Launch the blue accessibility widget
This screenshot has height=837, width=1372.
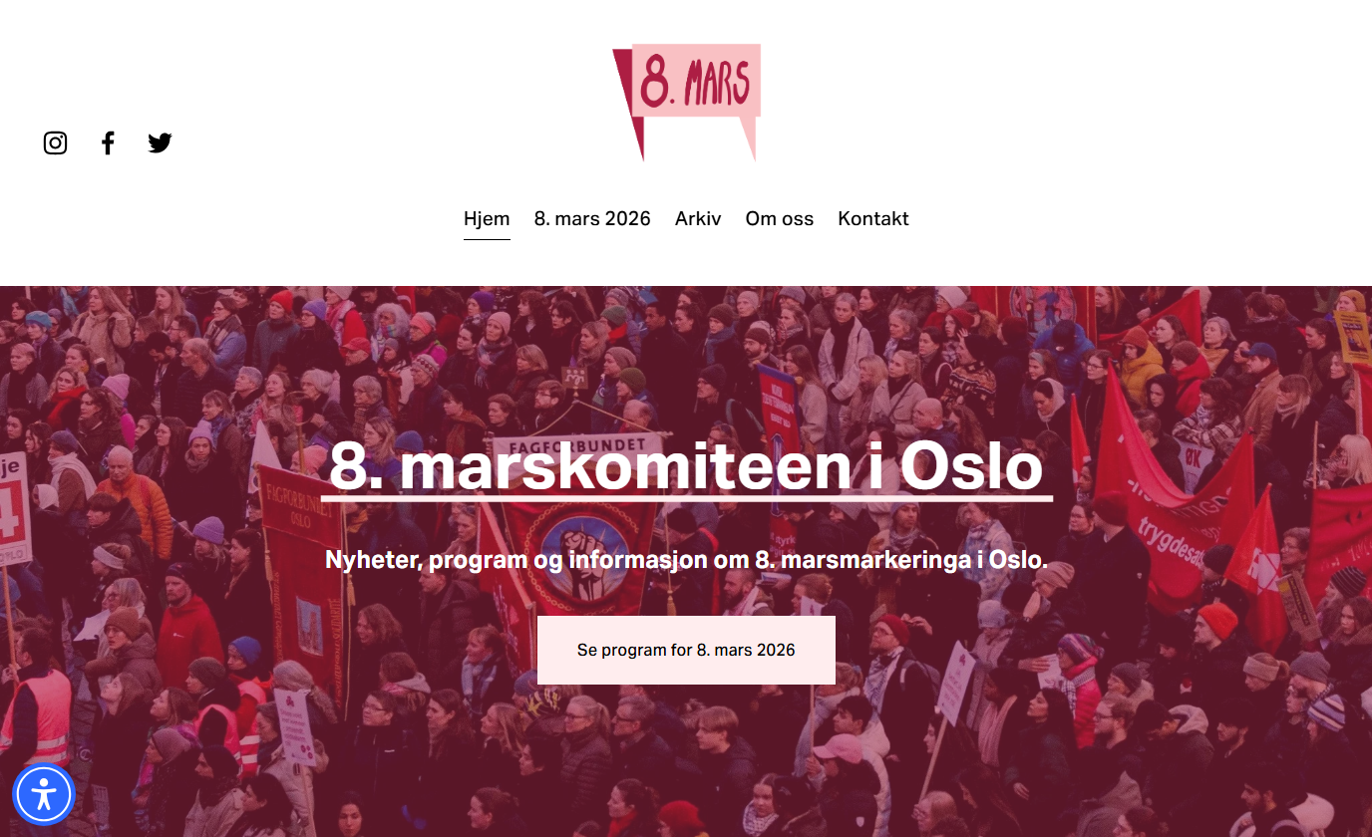[44, 794]
